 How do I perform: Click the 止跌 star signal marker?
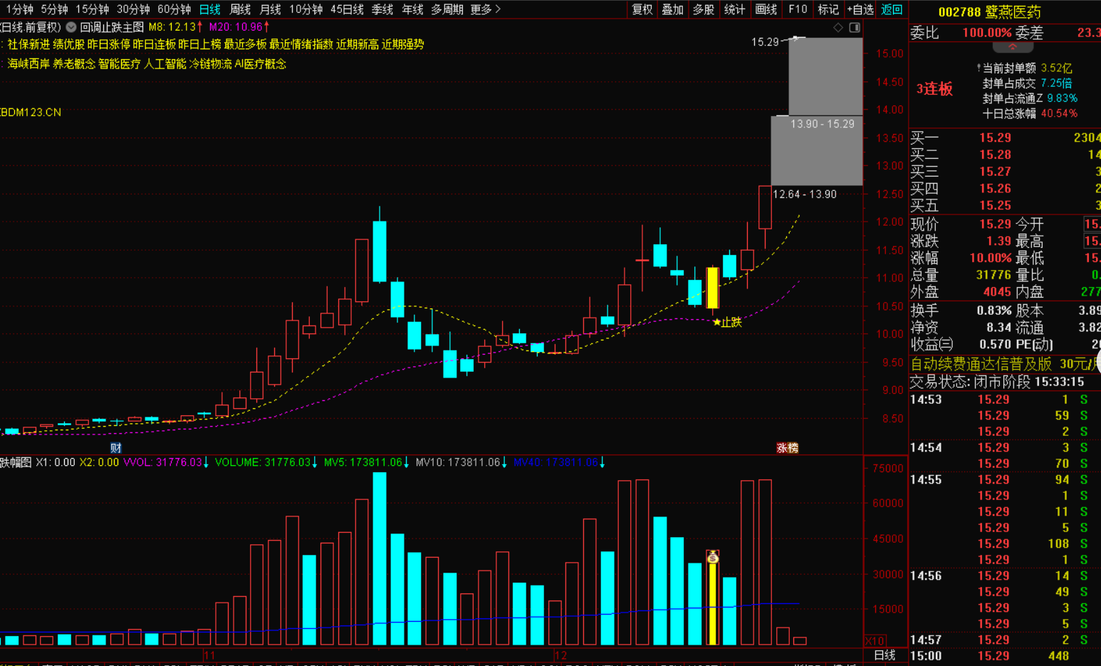coord(727,323)
